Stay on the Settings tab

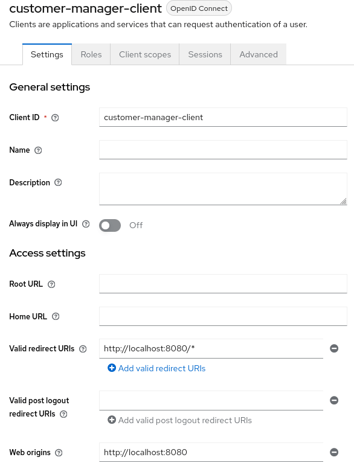[47, 54]
